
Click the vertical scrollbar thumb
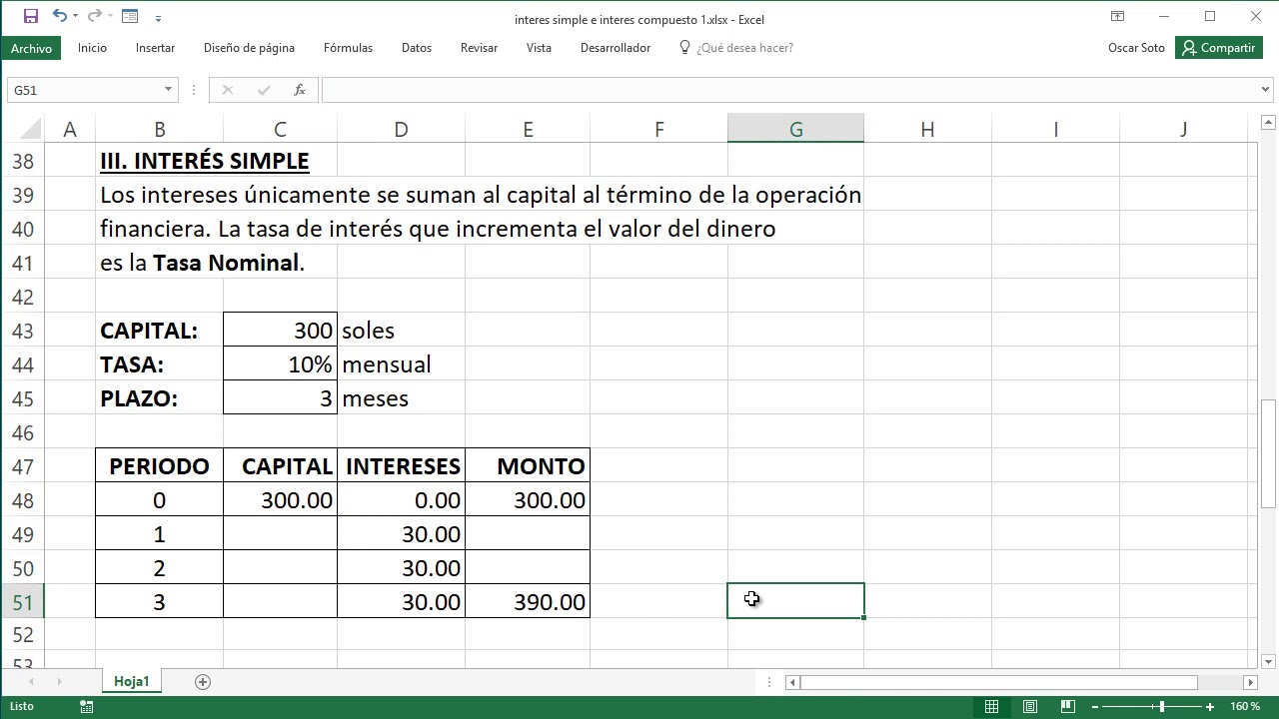(x=1268, y=453)
